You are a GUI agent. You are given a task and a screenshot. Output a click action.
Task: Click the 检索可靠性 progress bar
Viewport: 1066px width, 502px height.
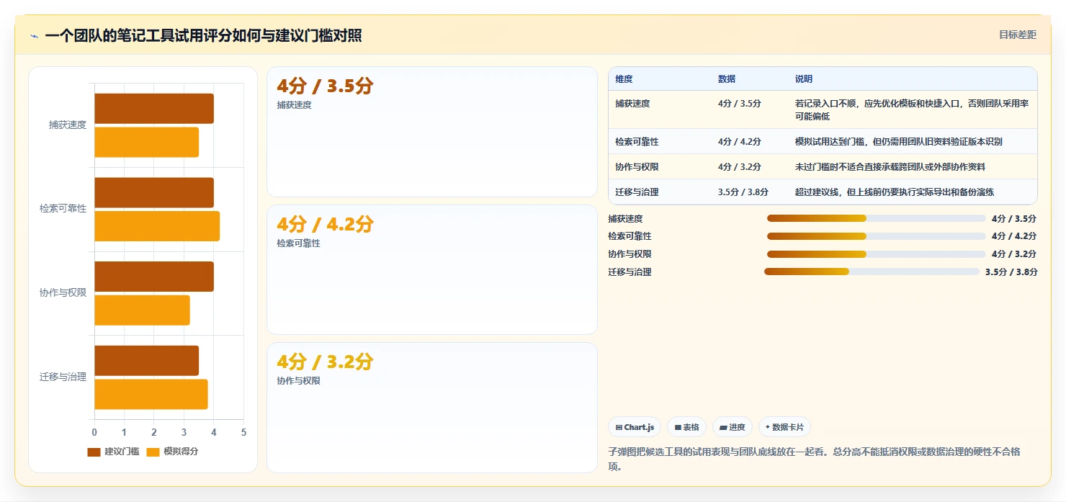876,236
